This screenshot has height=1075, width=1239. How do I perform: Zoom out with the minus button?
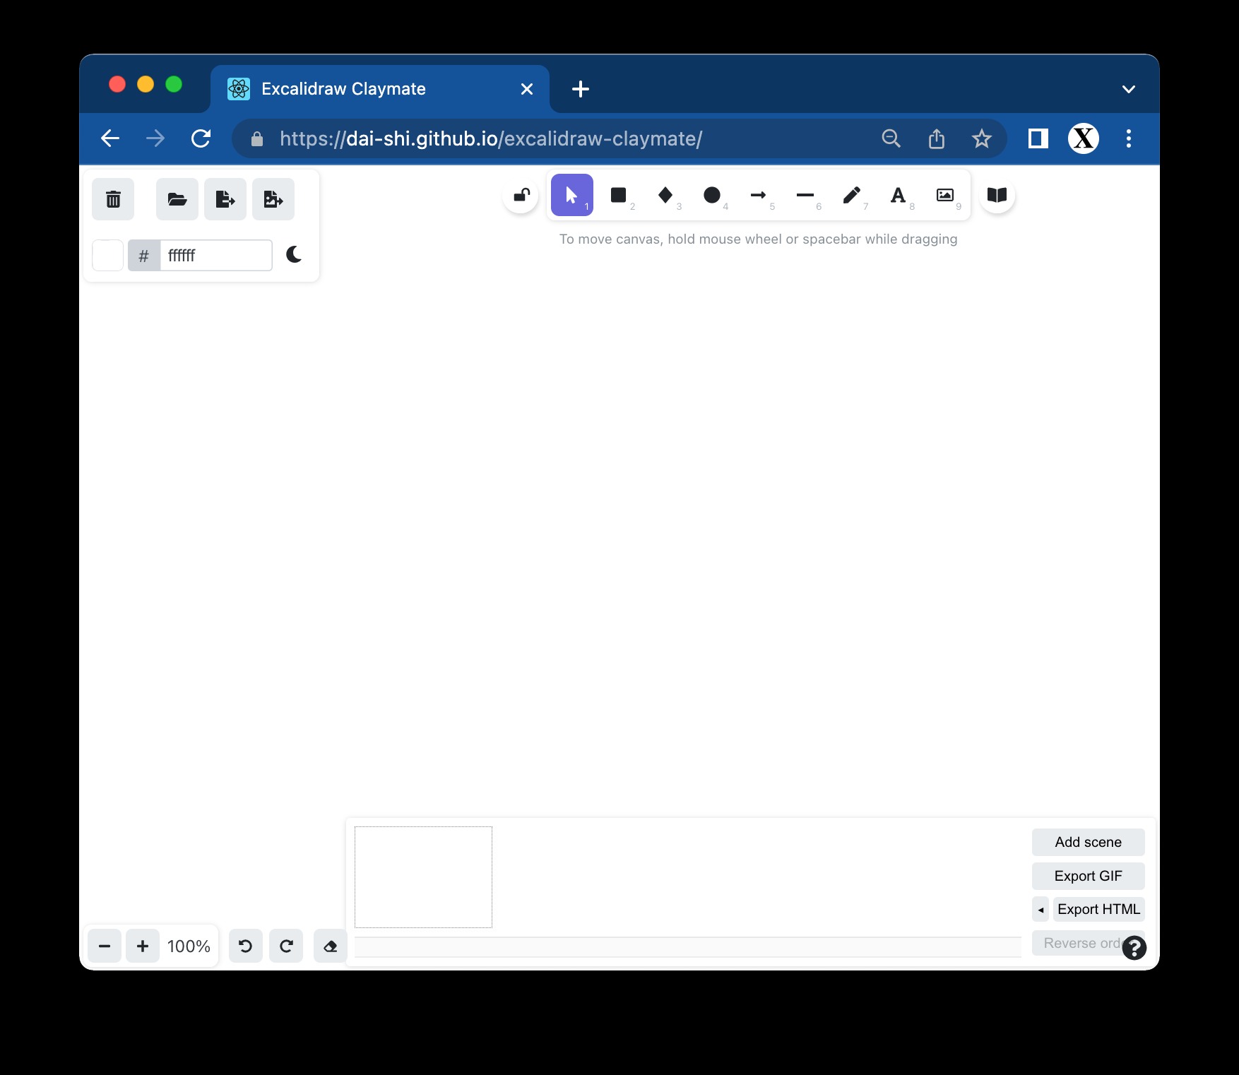click(105, 946)
